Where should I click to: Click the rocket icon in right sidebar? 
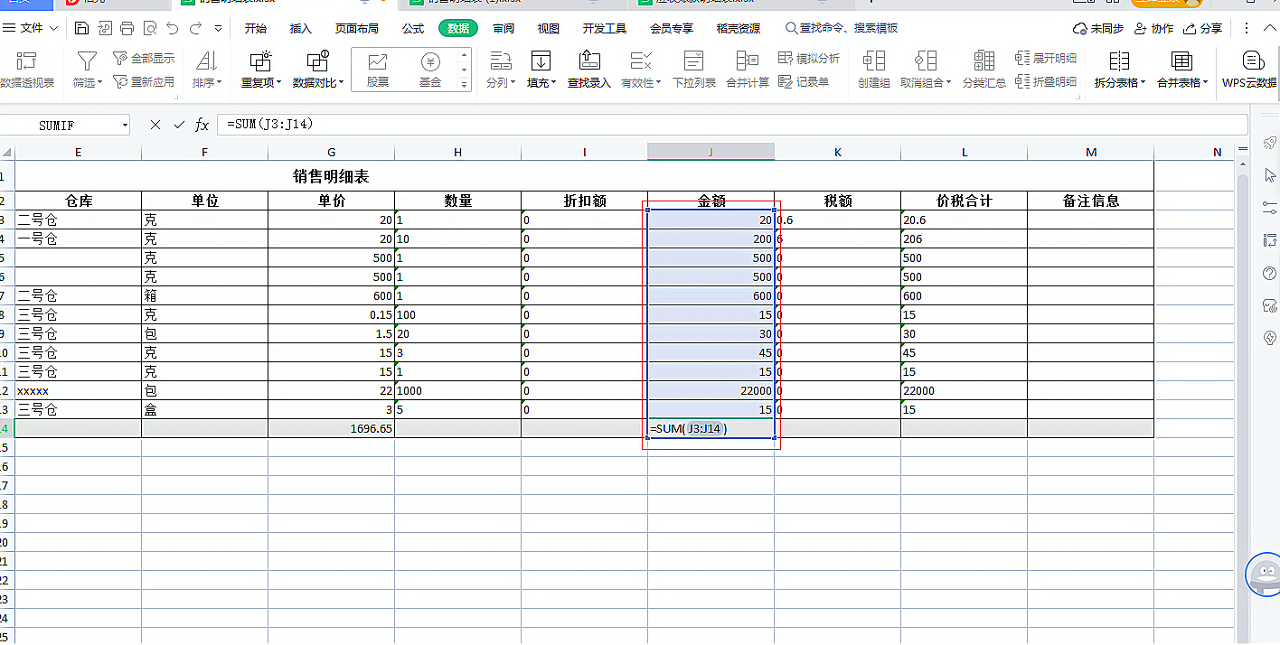[1269, 143]
